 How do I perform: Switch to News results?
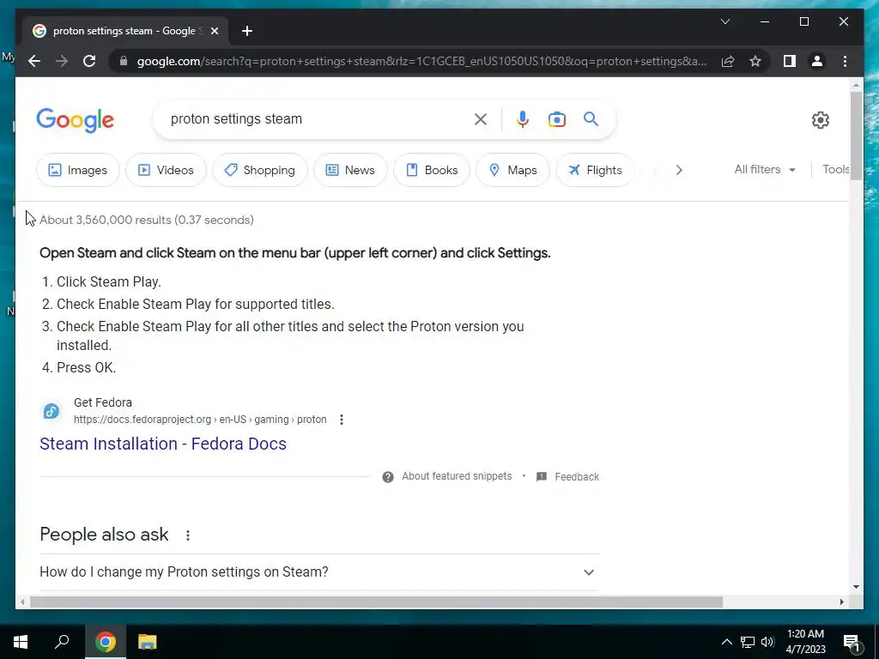(350, 170)
